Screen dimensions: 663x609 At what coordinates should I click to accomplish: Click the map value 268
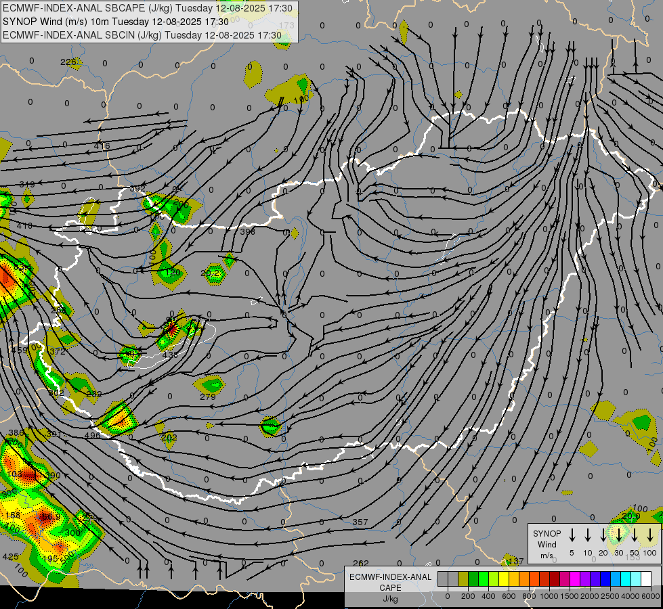click(x=59, y=310)
